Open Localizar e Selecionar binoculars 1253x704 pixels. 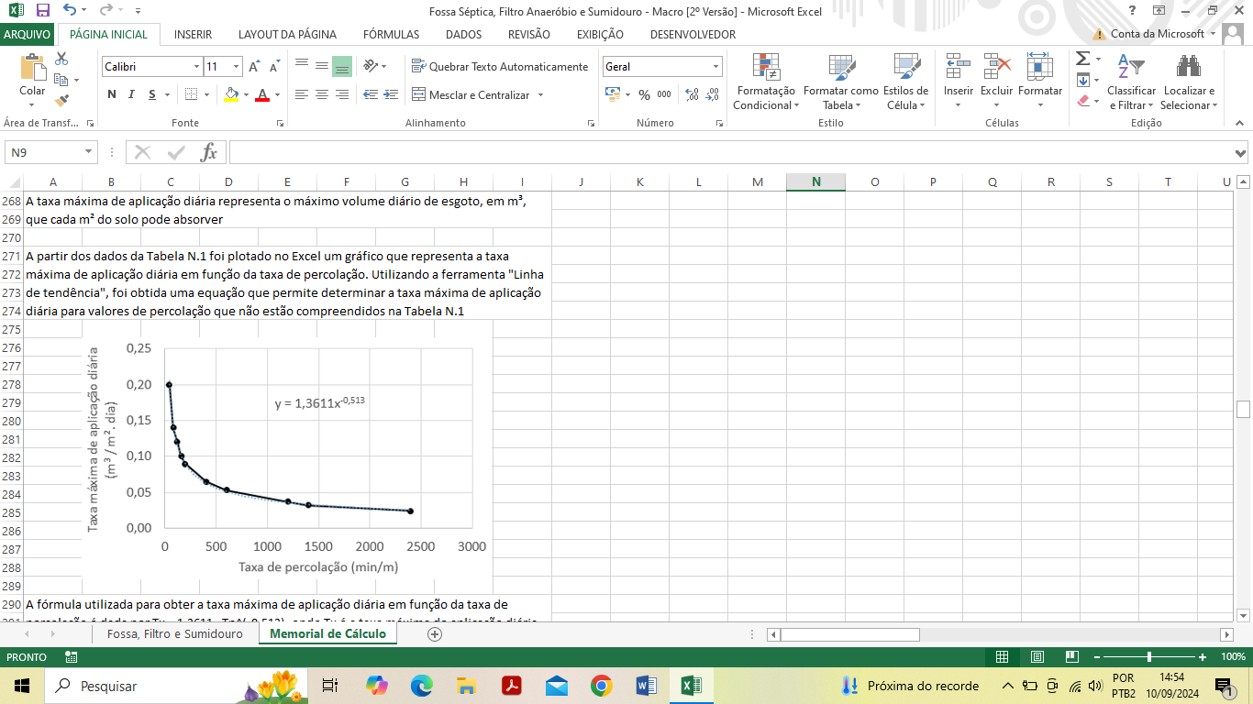[1189, 82]
